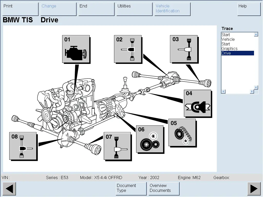The height and width of the screenshot is (197, 263).
Task: Open the Help menu
Action: pos(249,9)
